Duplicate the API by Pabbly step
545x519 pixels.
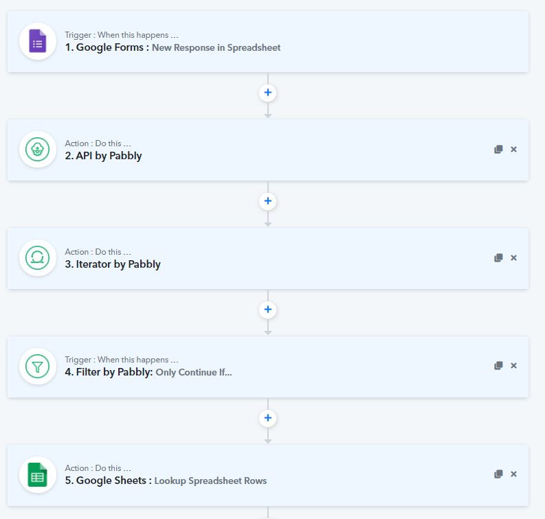[x=498, y=149]
